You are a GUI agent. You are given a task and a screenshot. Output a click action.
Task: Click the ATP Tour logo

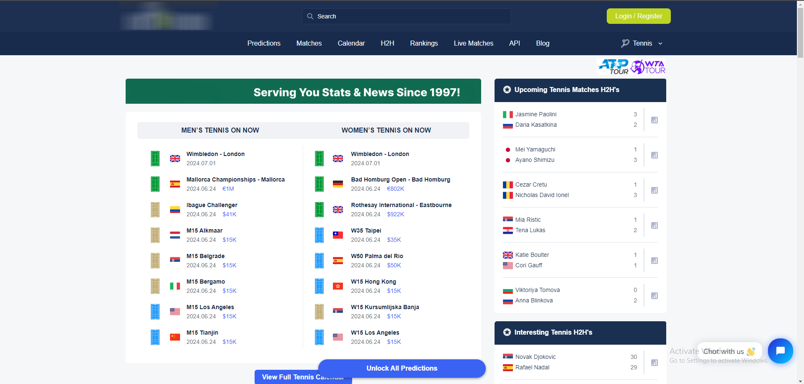[613, 67]
